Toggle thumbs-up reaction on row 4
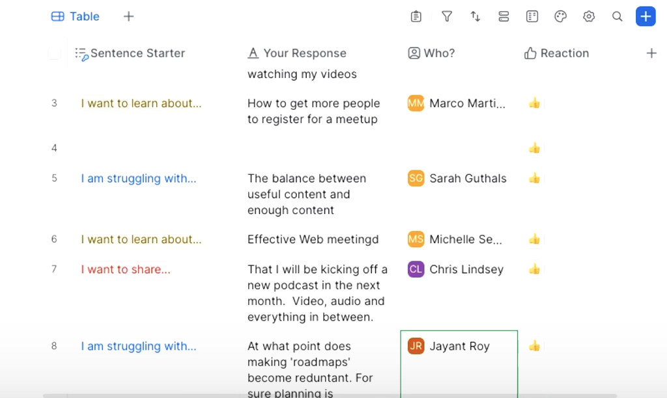 (x=535, y=148)
